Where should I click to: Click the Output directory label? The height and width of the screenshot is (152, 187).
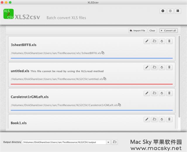[12, 142]
